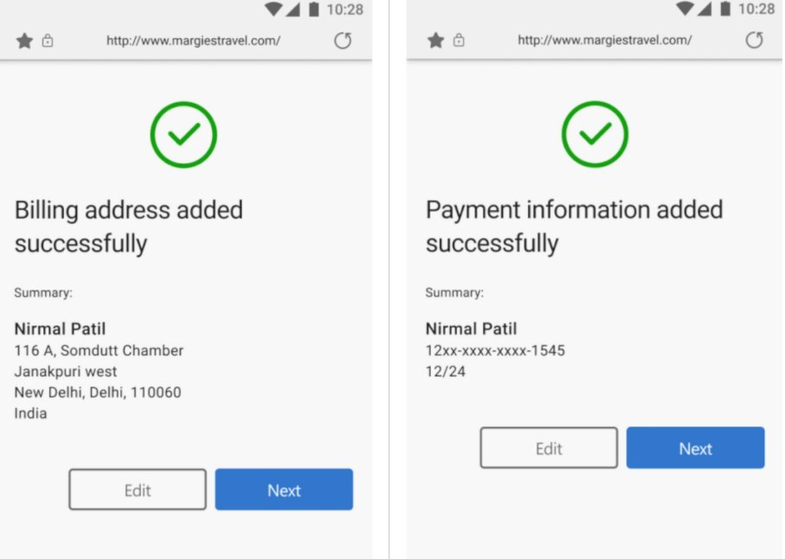Tap the green checkmark above Billing address added
The width and height of the screenshot is (785, 559).
point(183,135)
